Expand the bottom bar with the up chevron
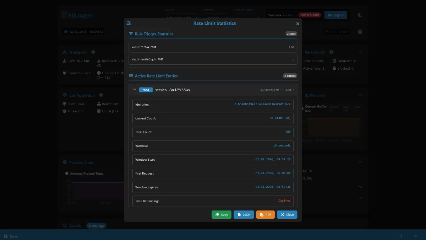Image resolution: width=426 pixels, height=240 pixels. click(415, 236)
